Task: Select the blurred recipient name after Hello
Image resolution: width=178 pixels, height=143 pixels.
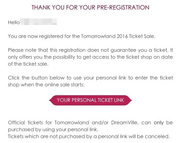Action: point(38,22)
